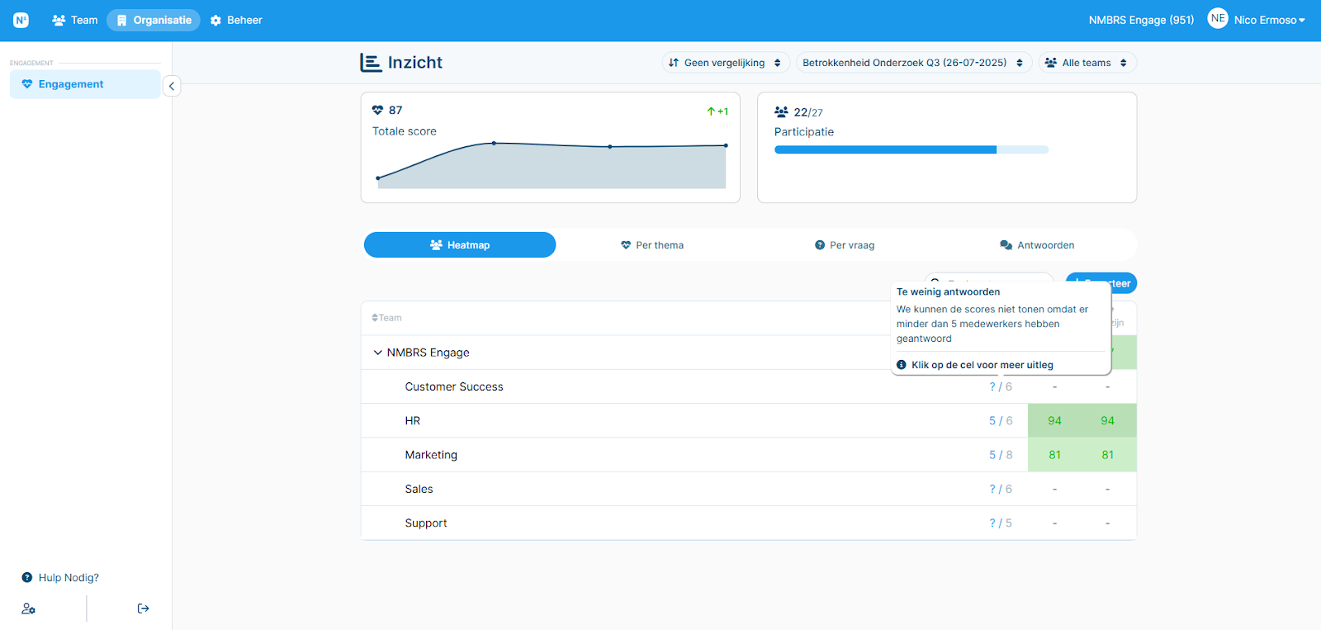Click the peak data point on score chart
Viewport: 1321px width, 630px height.
coord(494,143)
